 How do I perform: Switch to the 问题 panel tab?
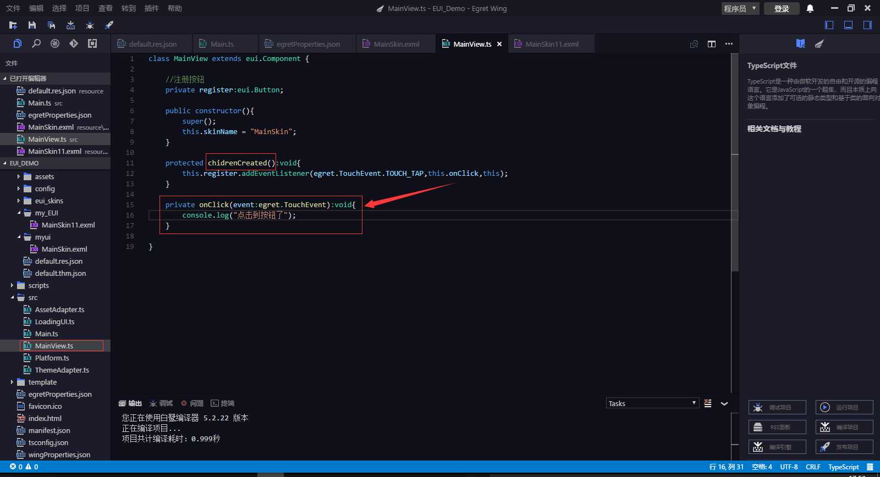pyautogui.click(x=193, y=403)
